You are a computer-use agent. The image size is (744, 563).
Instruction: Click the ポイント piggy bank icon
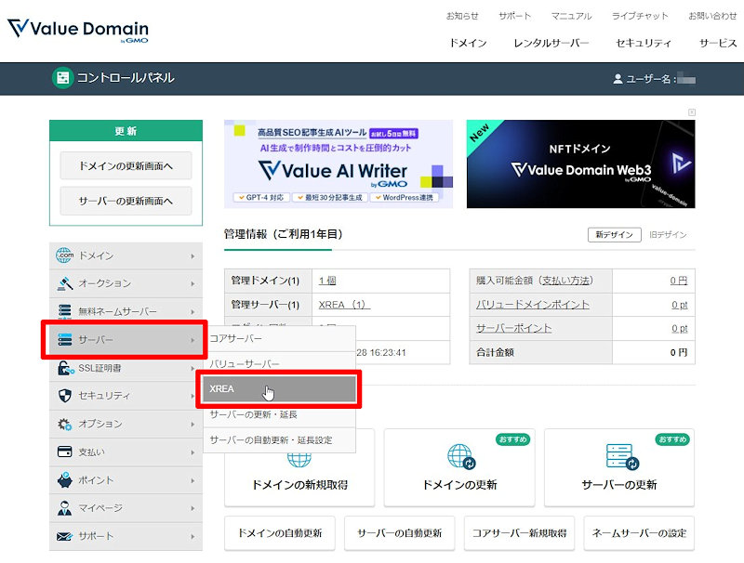[64, 480]
